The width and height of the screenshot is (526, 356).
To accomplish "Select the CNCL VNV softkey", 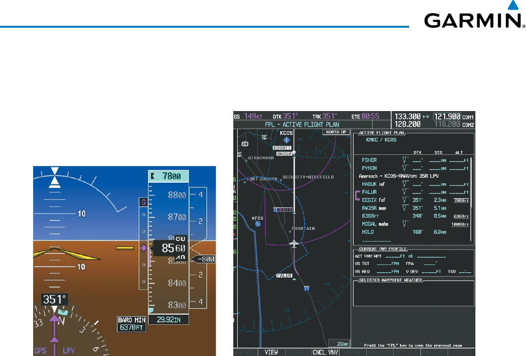I will pos(325,352).
